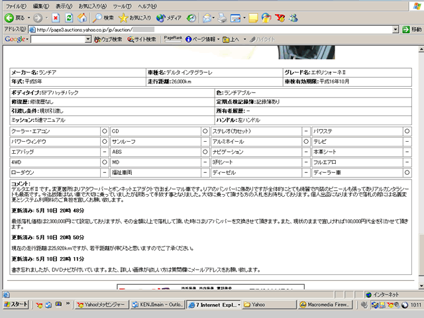
Task: Open the Back button history arrow
Action: pos(28,18)
